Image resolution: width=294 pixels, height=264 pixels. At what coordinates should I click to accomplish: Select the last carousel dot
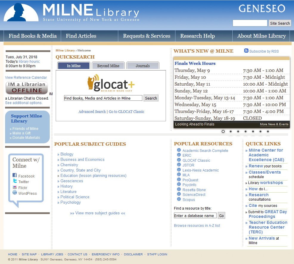click(x=267, y=131)
